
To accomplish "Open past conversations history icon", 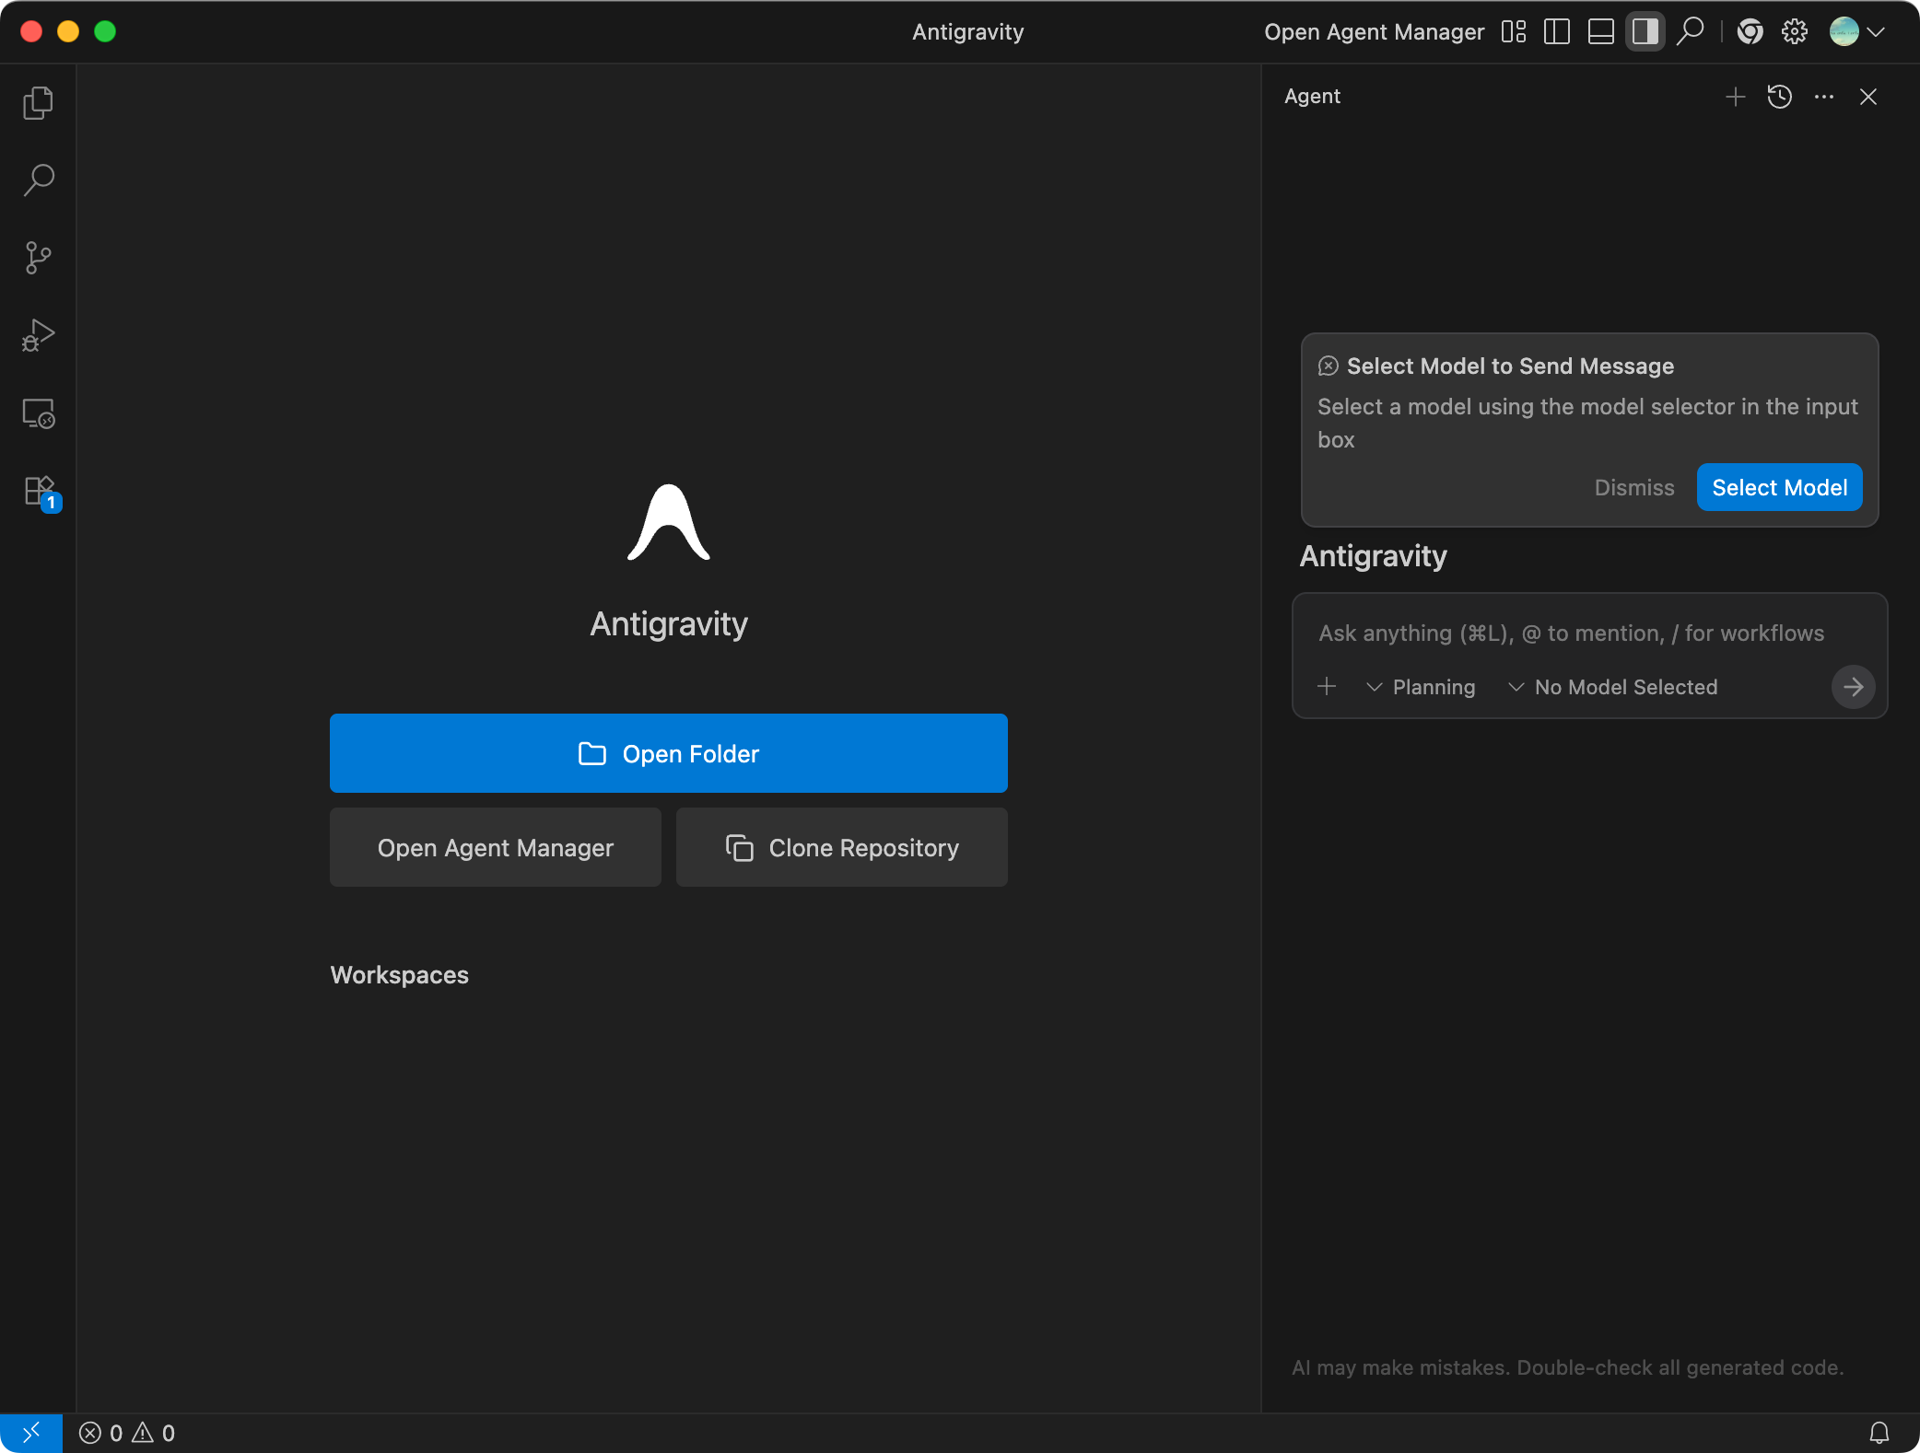I will 1779,97.
